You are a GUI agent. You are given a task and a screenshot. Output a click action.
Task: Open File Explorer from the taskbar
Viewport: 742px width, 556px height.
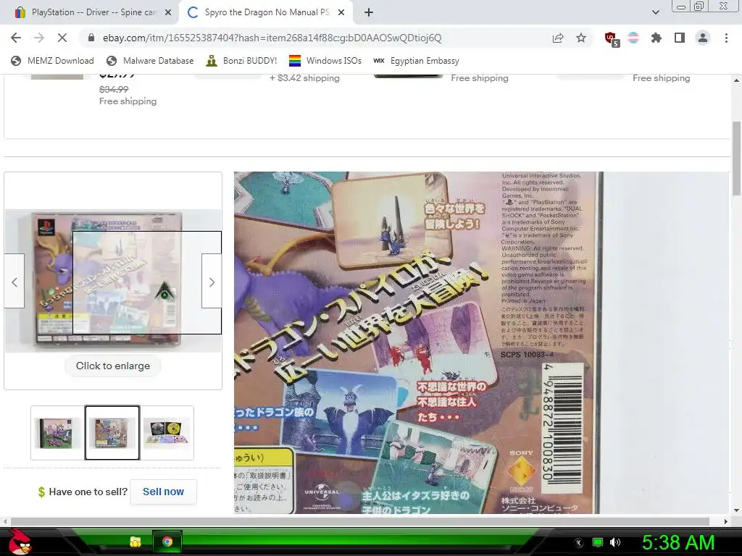pos(136,542)
